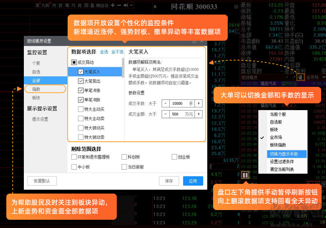Check the 科创板 exclusion checkbox

click(124, 157)
